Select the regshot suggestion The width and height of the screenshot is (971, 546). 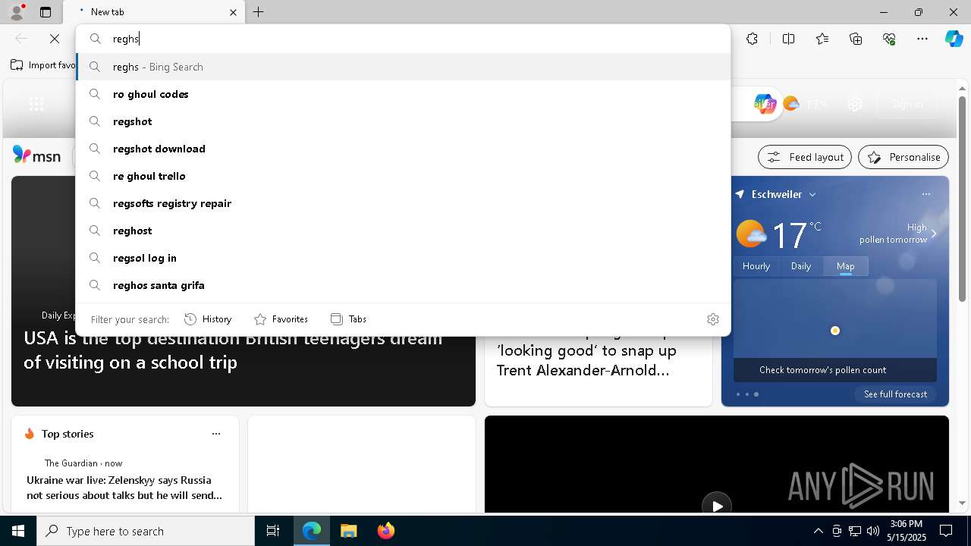coord(403,121)
